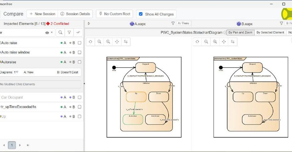The image size is (292, 152).
Task: Click the swap arrows icon in diagram A toolbar
Action: tap(126, 42)
